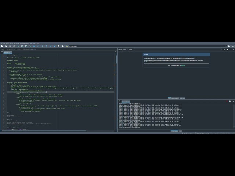Click the LSP Python status bar entry
The height and width of the screenshot is (176, 235).
click(187, 133)
